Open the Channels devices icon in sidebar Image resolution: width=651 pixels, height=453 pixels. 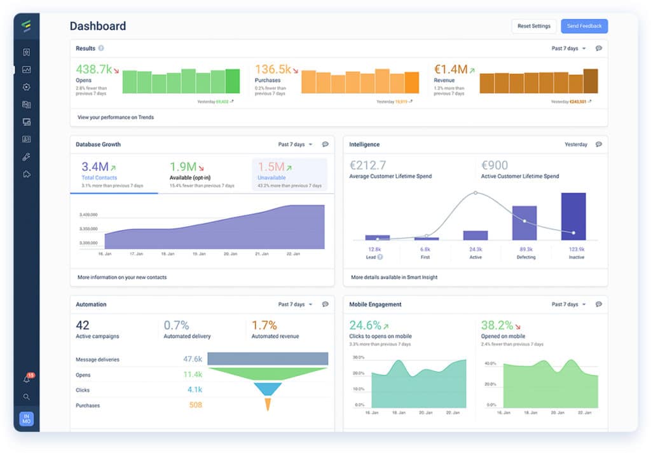[26, 122]
